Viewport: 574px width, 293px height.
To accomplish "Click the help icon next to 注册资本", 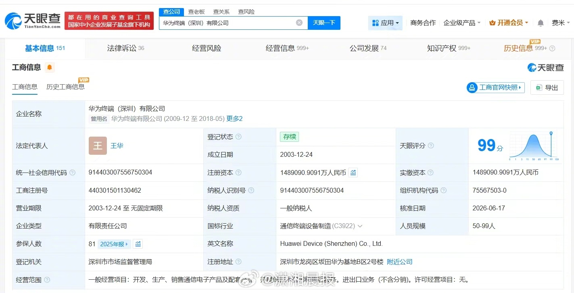I will click(x=238, y=172).
